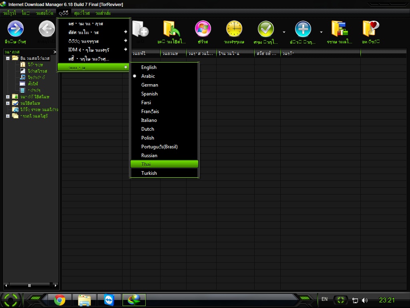Open file explorer from taskbar
Viewport: 410px width, 308px height.
84,300
